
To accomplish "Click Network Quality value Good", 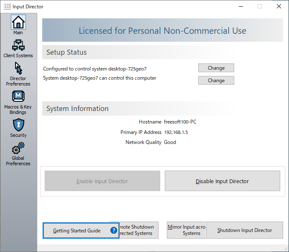I will coord(170,142).
